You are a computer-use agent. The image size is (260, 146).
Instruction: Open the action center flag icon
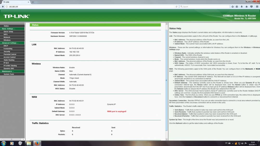pyautogui.click(x=246, y=143)
